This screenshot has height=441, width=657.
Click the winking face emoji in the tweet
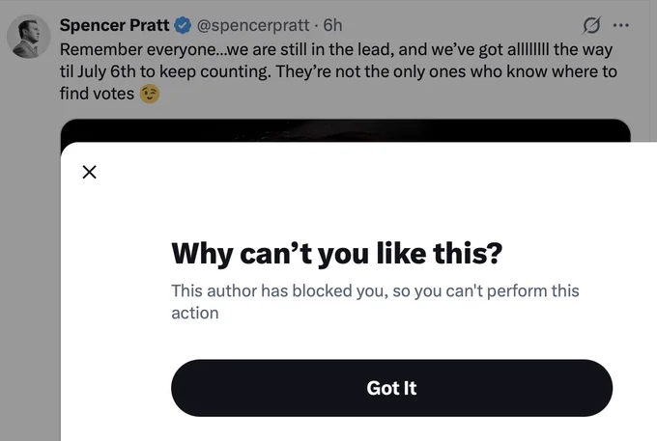pyautogui.click(x=150, y=94)
